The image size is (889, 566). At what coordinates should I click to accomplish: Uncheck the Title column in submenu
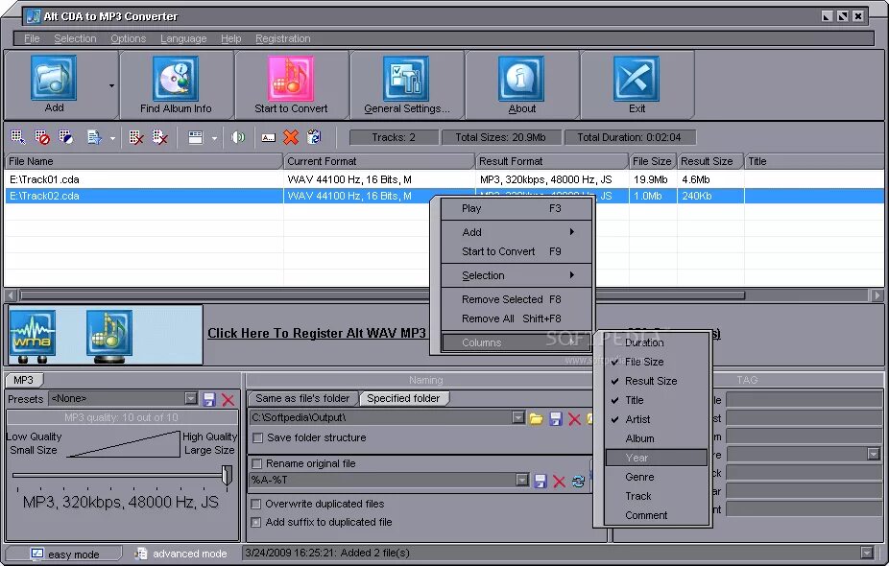click(656, 400)
